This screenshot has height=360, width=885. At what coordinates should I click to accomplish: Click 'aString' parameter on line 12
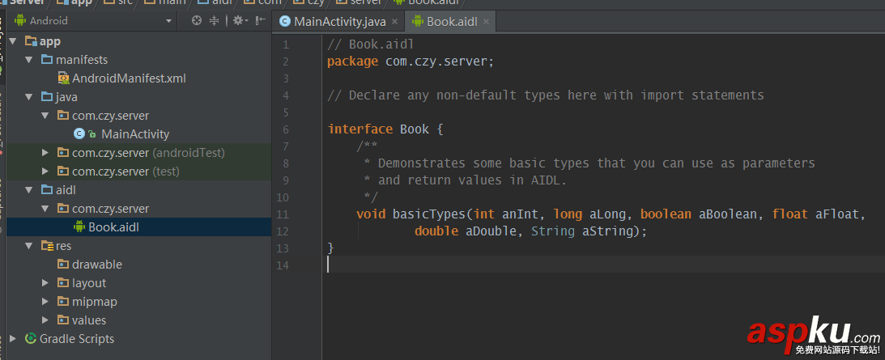[x=607, y=231]
